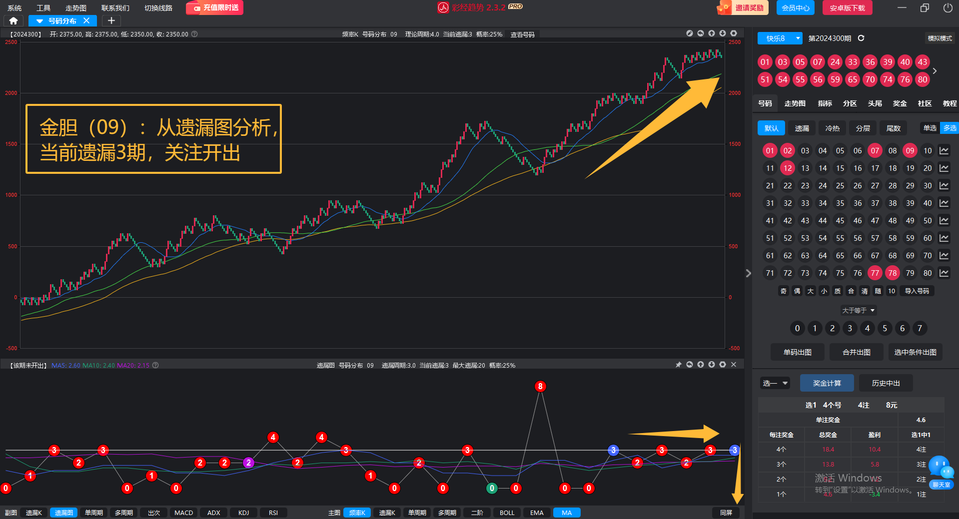Select the MACD sub-chart indicator

(183, 513)
